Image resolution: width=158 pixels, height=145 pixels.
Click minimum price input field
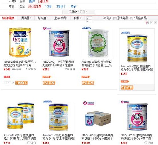click(89, 18)
